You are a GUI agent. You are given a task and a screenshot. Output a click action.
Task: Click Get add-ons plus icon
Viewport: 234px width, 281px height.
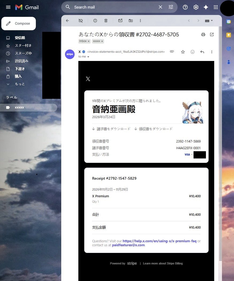tap(229, 83)
